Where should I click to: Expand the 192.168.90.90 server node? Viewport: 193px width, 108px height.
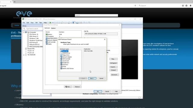(24, 55)
